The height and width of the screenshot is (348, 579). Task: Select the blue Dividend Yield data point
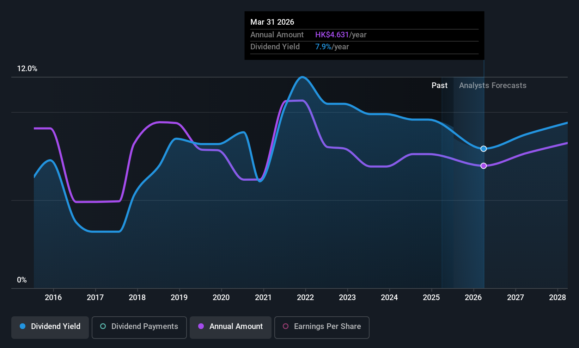tap(483, 149)
